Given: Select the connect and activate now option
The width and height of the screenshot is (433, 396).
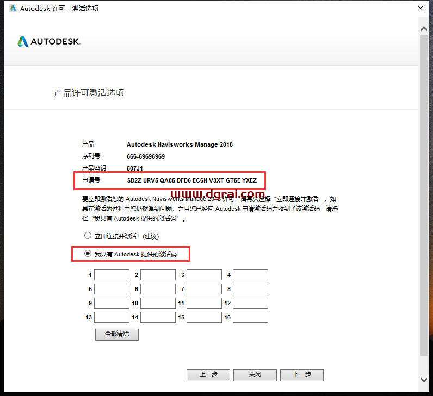Looking at the screenshot, I should tap(88, 236).
